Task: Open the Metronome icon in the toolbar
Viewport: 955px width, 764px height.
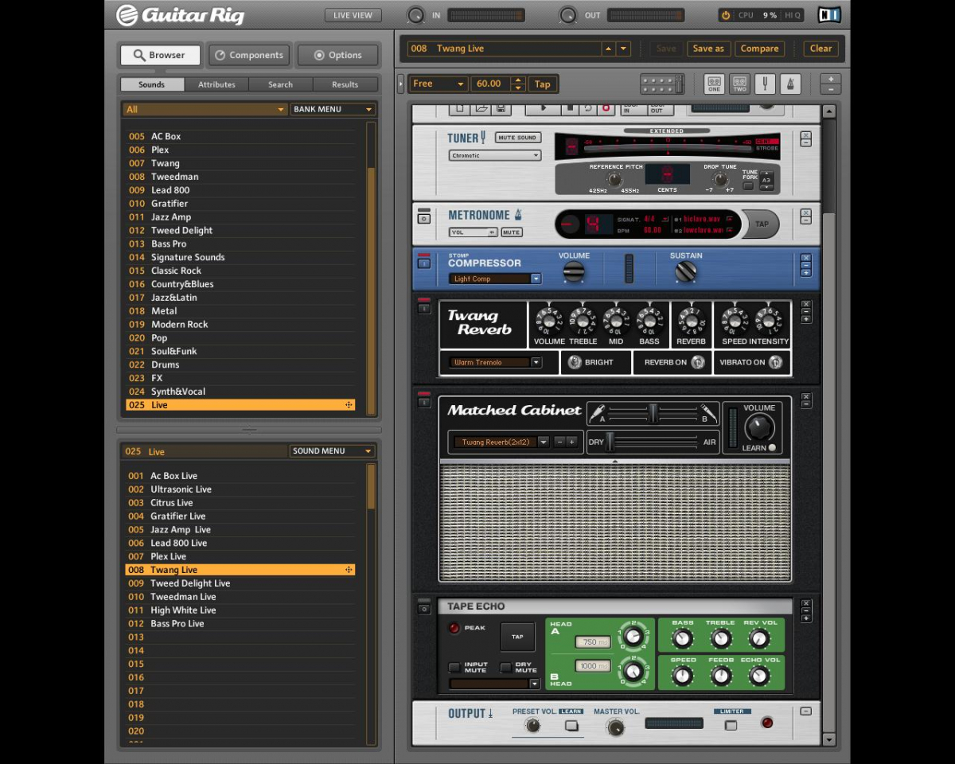Action: click(x=790, y=84)
